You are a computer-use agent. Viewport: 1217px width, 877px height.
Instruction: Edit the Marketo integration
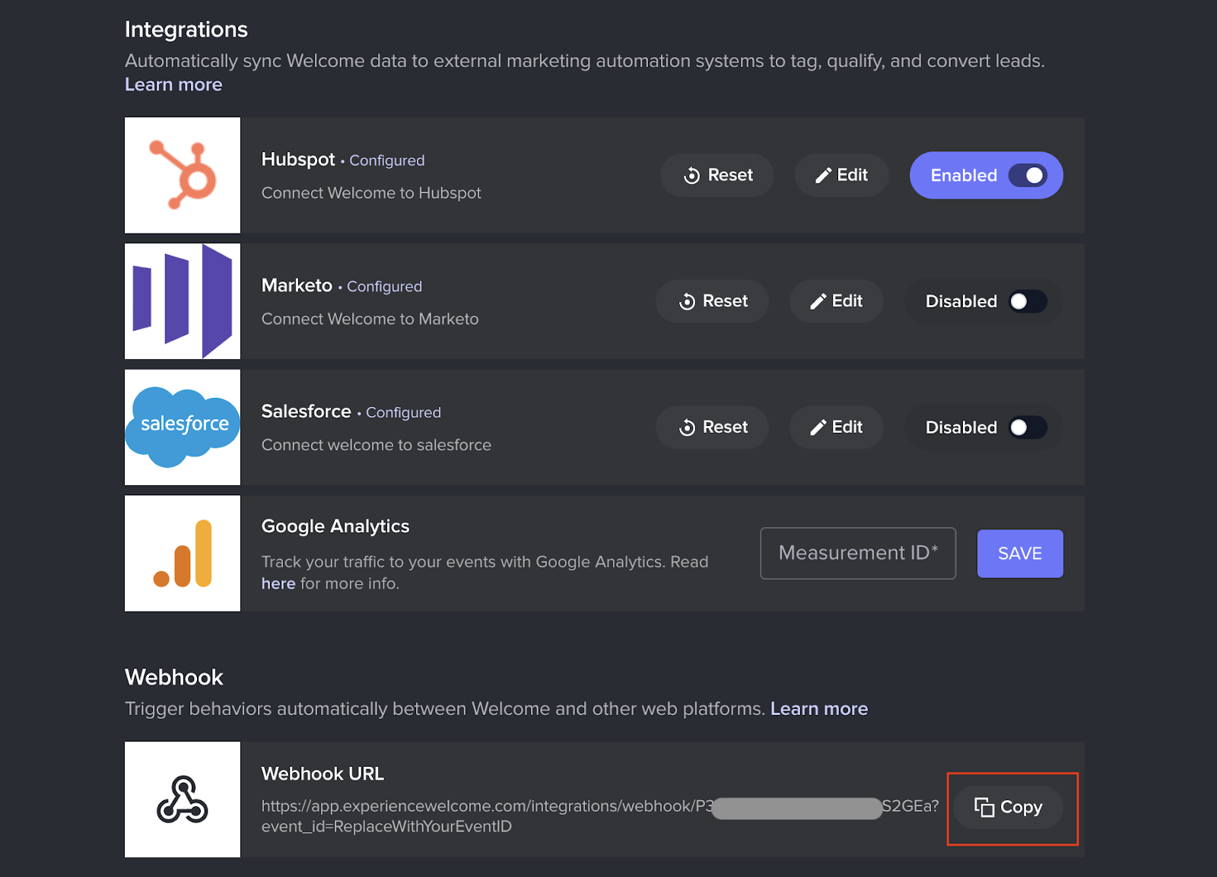(836, 301)
